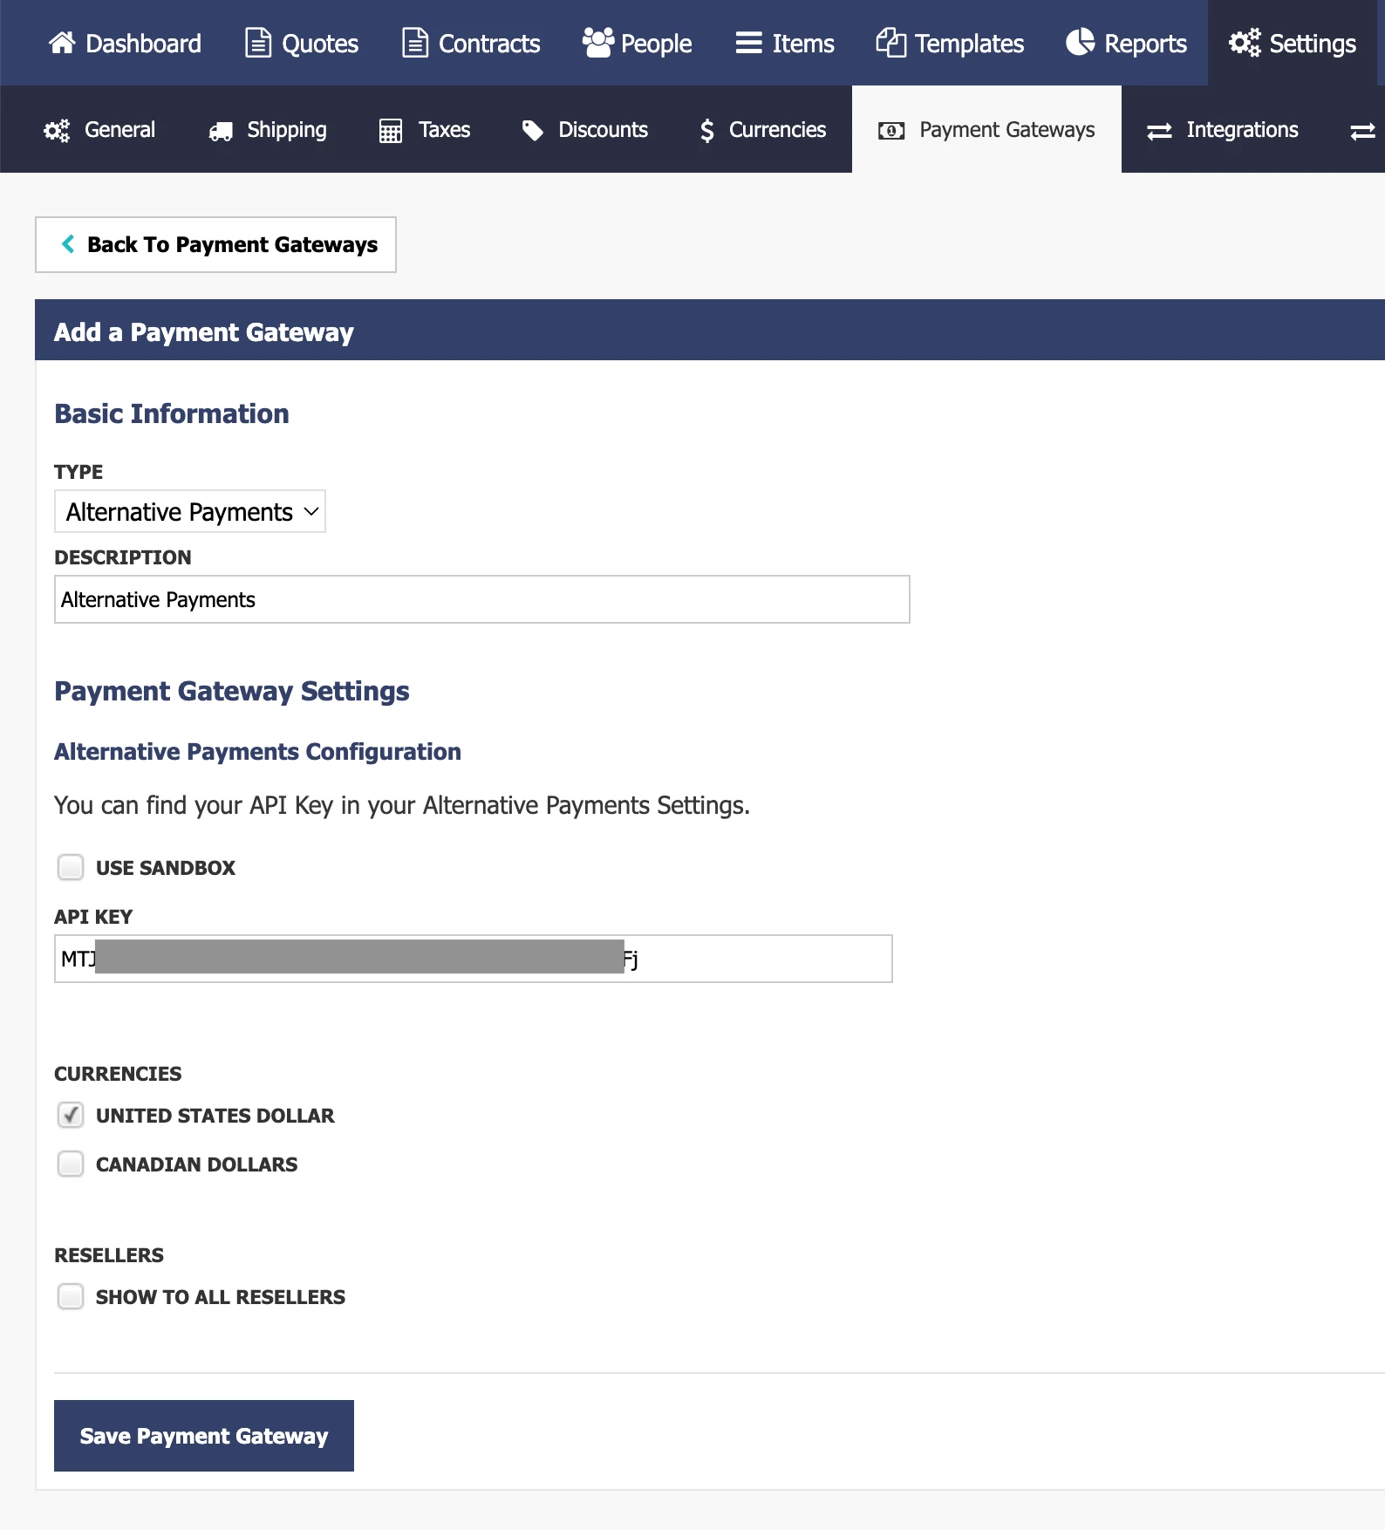Screen dimensions: 1385x1530
Task: Switch to General settings tab
Action: [99, 130]
